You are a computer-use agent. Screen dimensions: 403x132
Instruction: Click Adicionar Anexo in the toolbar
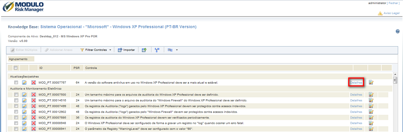(58, 50)
